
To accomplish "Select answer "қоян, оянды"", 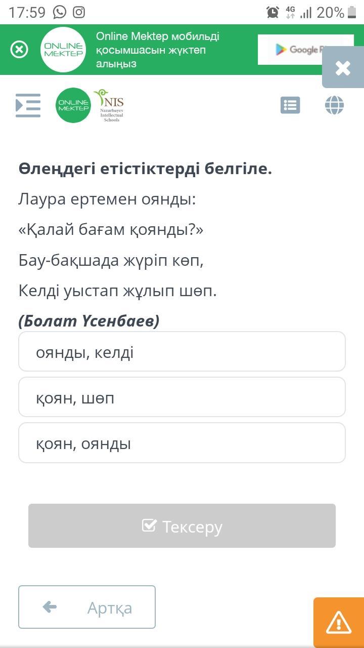I will [x=182, y=443].
